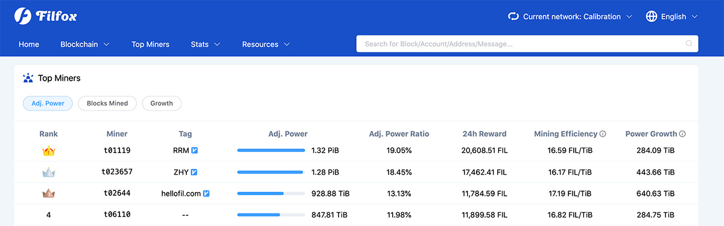Open miner t01119 details link
Screen dimensions: 724x226
(x=117, y=151)
